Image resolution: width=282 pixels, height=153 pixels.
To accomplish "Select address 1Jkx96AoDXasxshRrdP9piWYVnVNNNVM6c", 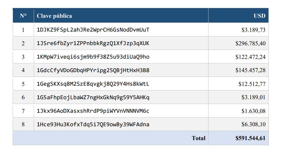I will 93,111.
